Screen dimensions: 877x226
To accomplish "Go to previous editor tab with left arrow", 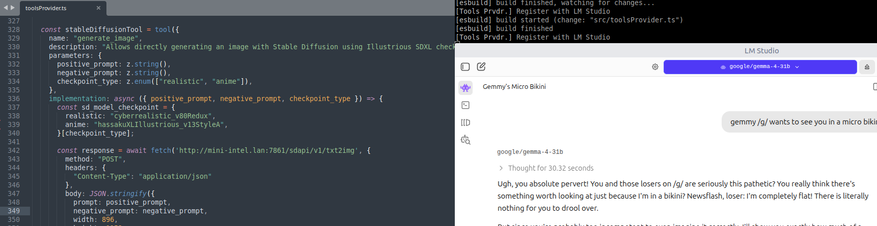I will [6, 8].
